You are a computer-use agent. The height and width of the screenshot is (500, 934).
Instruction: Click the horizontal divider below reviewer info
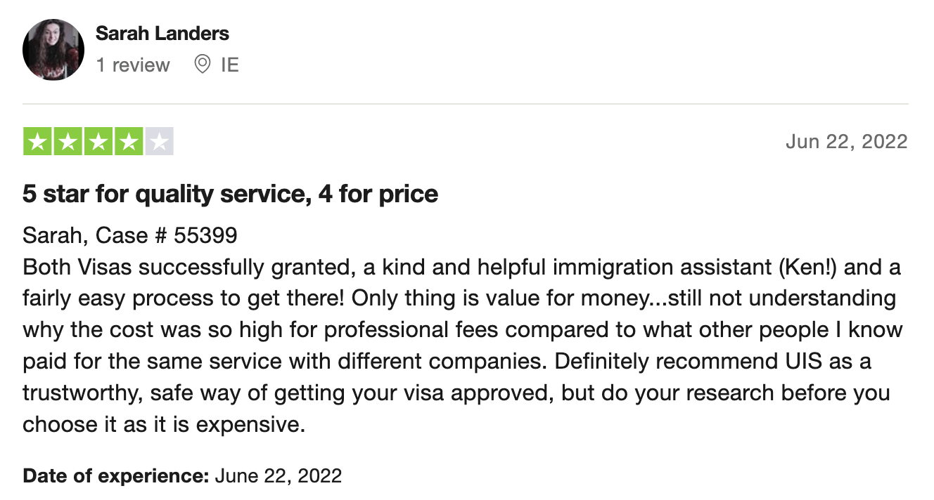coord(466,104)
